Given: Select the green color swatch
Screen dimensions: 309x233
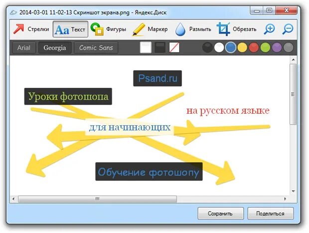Looking at the screenshot, I should (265, 47).
